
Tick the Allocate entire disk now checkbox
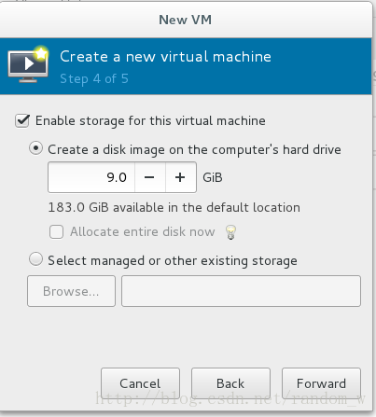pos(56,232)
